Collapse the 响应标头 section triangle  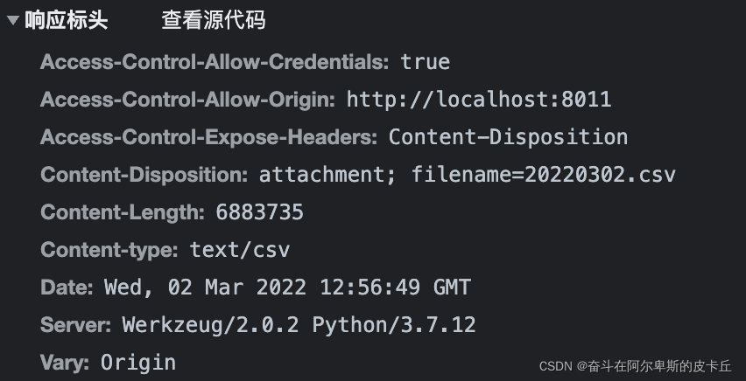tap(13, 20)
